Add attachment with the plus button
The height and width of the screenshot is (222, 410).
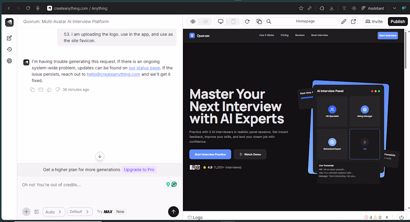(x=26, y=212)
